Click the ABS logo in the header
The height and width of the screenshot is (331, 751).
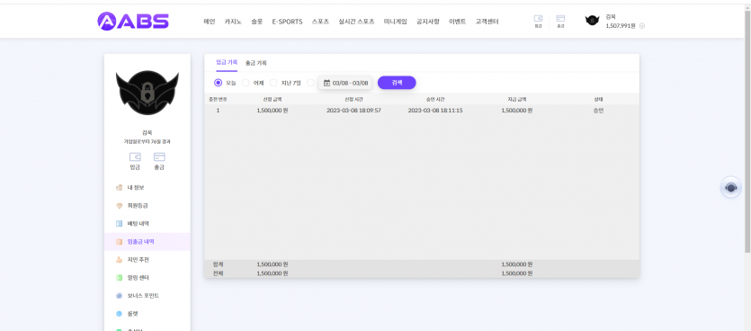pos(133,21)
